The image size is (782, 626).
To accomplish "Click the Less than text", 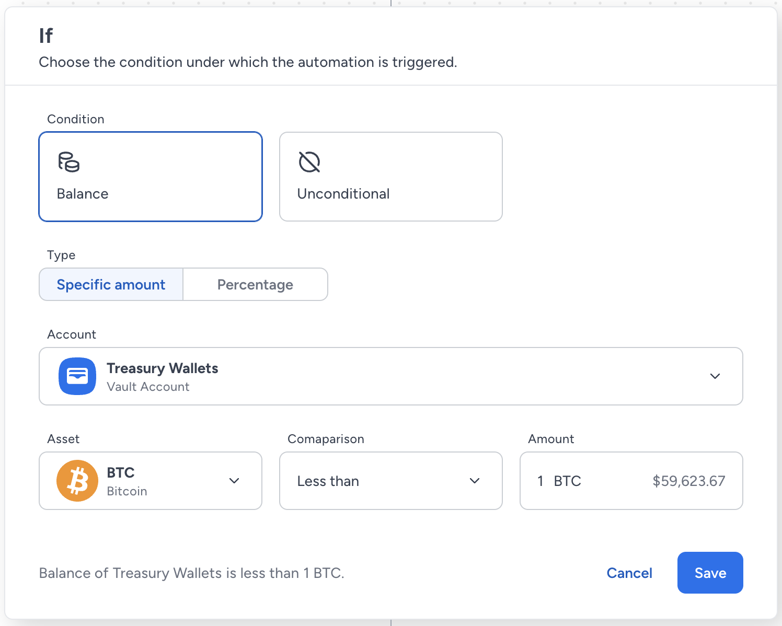I will [328, 481].
